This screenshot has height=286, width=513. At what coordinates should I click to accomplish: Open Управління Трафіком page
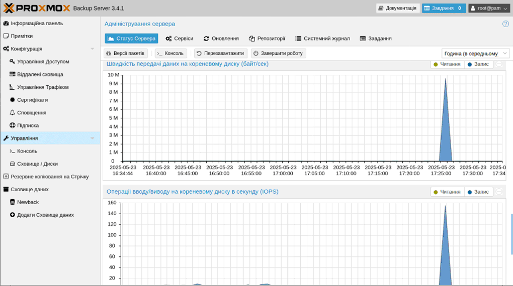click(42, 87)
